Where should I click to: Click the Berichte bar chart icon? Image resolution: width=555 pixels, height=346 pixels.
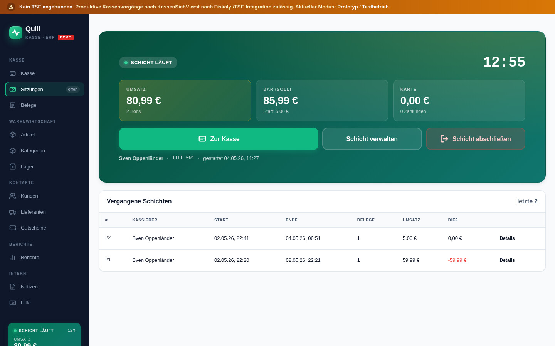13,258
